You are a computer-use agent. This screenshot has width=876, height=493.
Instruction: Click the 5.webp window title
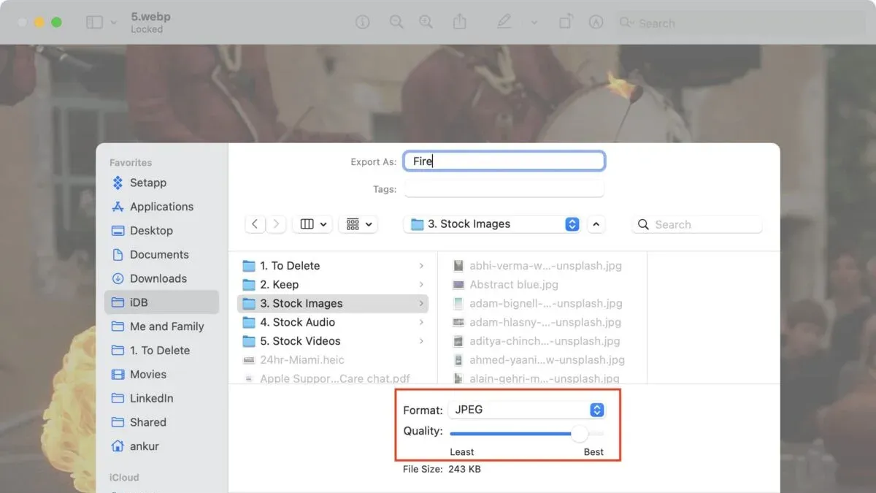tap(151, 16)
